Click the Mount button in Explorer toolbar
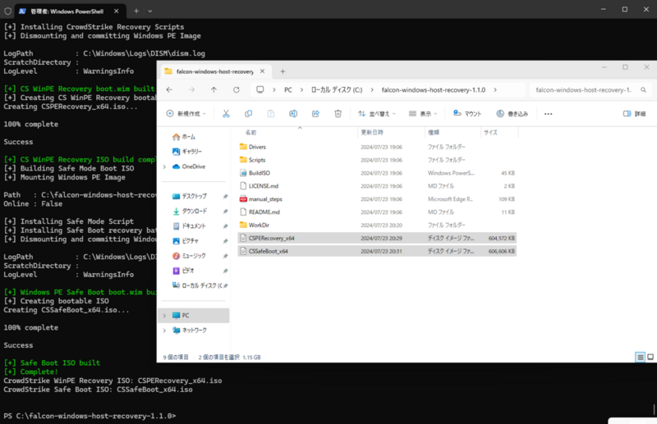This screenshot has width=657, height=424. (467, 113)
